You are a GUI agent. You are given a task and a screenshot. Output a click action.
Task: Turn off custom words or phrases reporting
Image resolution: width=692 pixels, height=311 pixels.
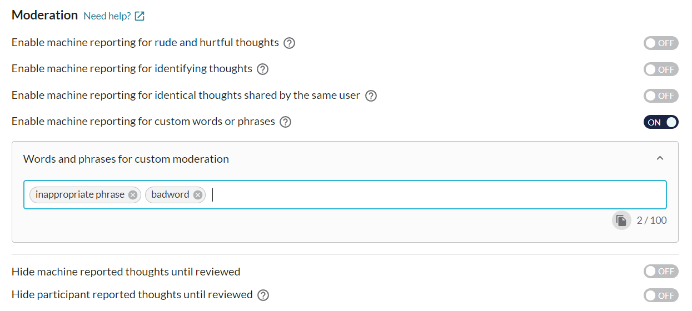[661, 122]
